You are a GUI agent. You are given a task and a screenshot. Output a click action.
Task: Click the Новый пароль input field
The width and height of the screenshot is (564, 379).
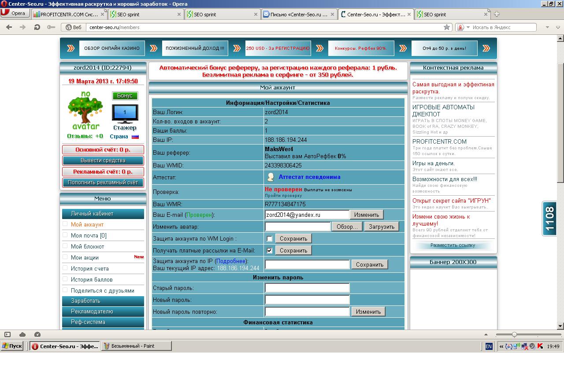coord(307,300)
